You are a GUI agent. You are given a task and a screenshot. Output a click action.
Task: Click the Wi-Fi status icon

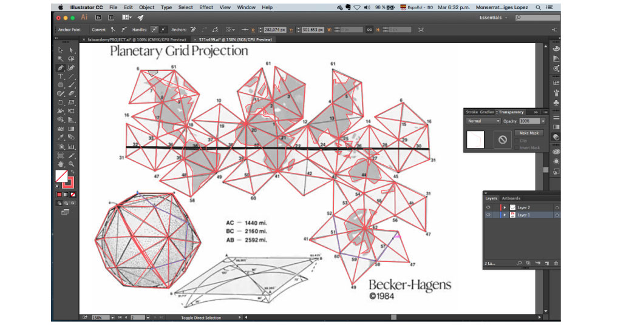(357, 7)
